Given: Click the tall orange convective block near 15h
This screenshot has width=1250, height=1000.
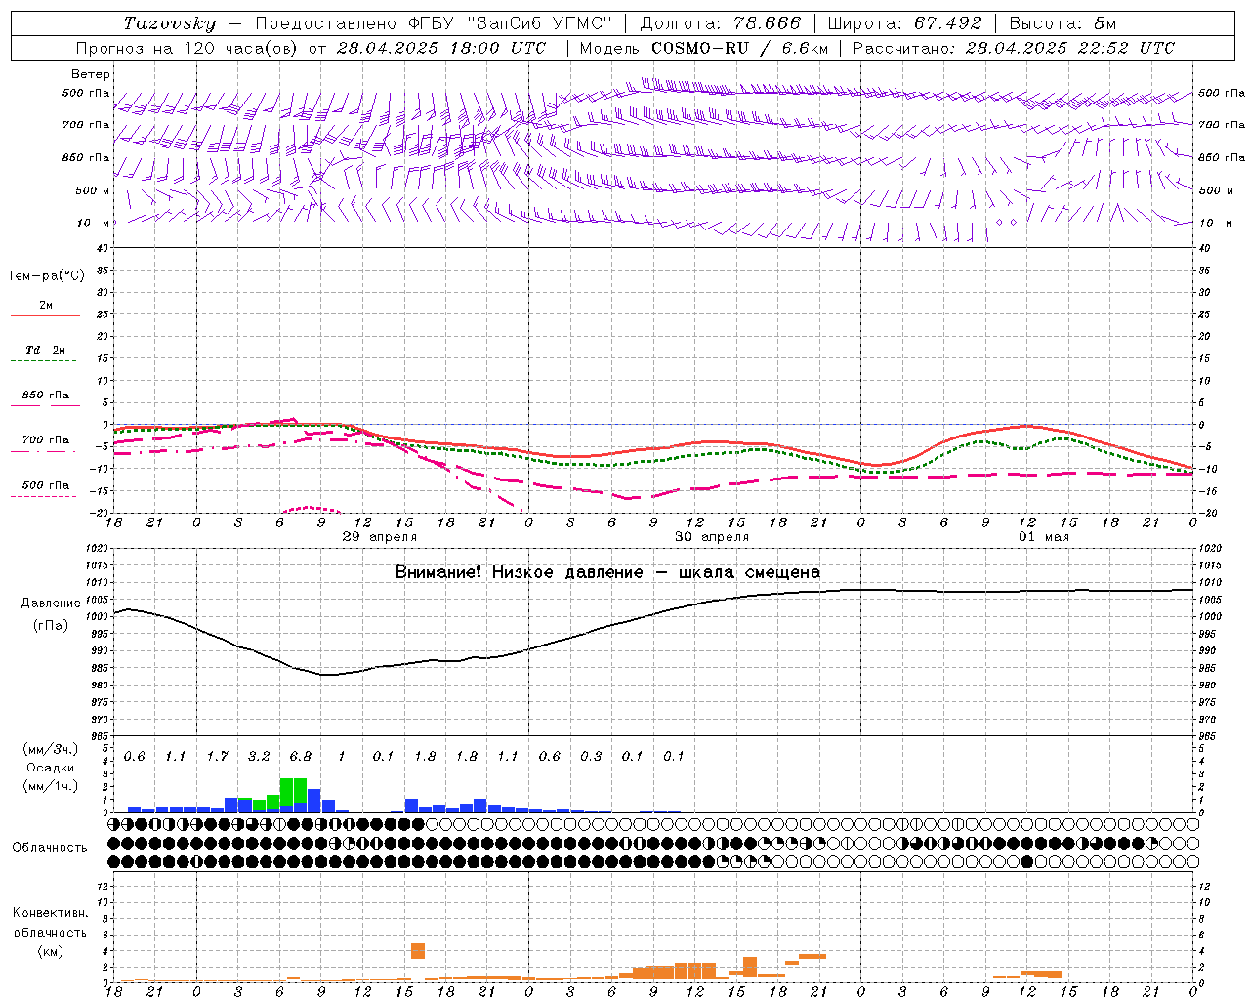Looking at the screenshot, I should 418,951.
